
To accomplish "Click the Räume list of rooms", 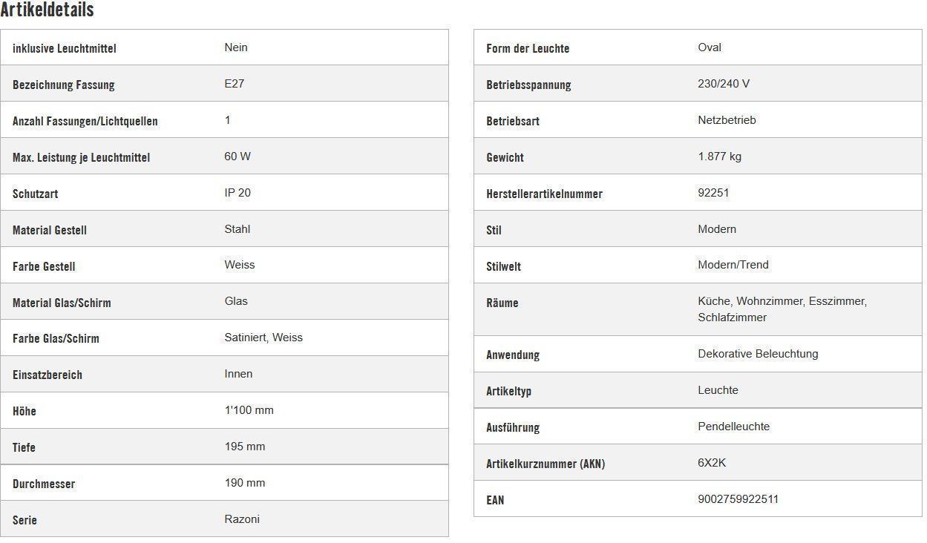I will [x=782, y=309].
